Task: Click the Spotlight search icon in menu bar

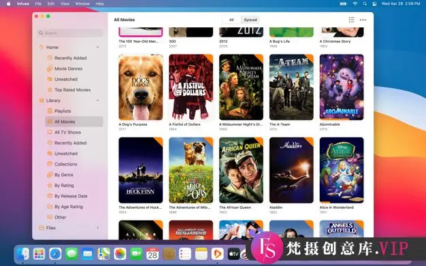Action: [365, 4]
